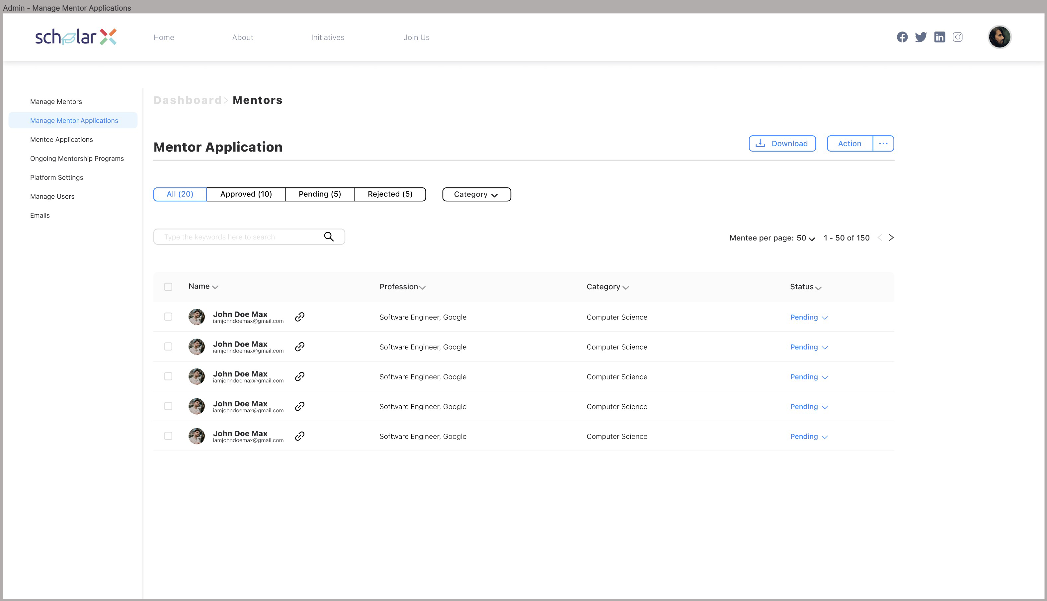Select Manage Users in the sidebar

pos(52,196)
